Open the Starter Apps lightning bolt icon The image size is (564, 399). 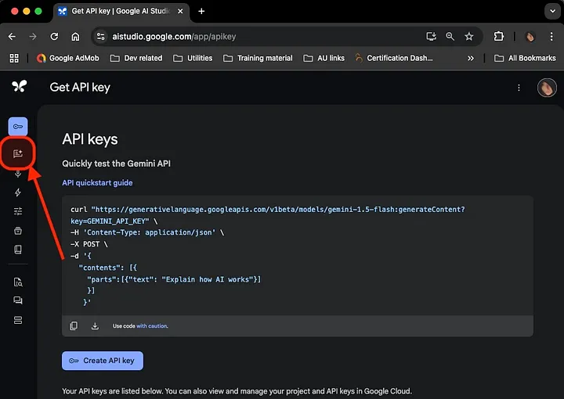[18, 192]
